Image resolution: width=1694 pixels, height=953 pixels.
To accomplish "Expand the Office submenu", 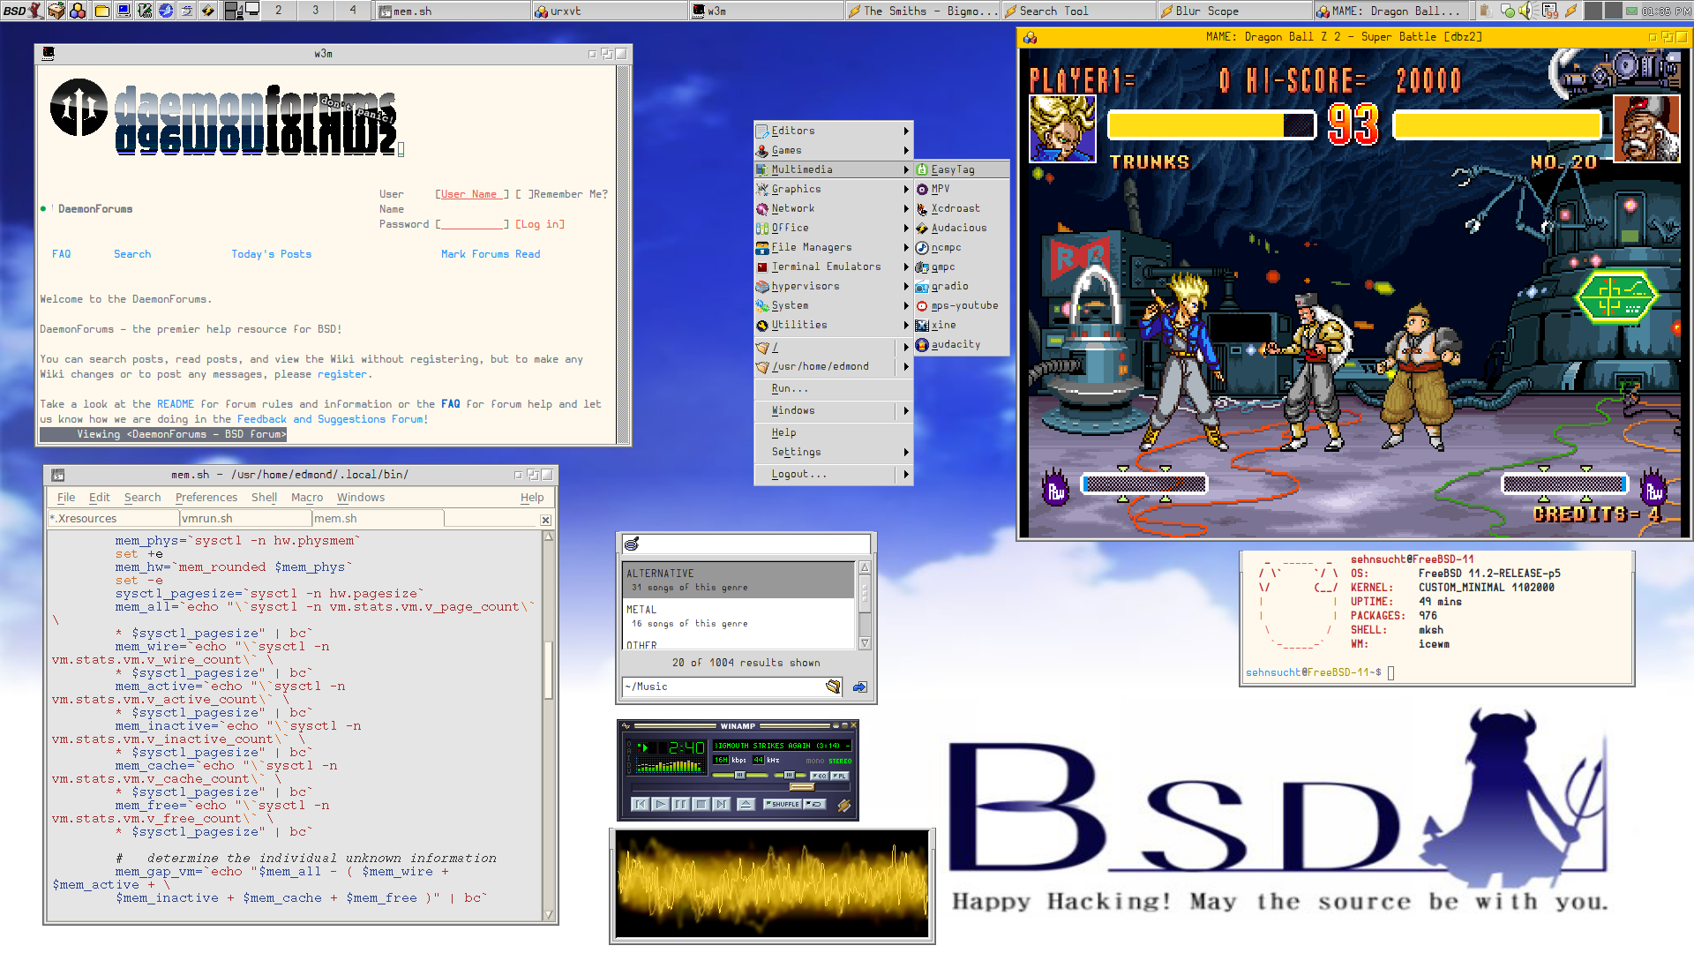I will [x=833, y=228].
